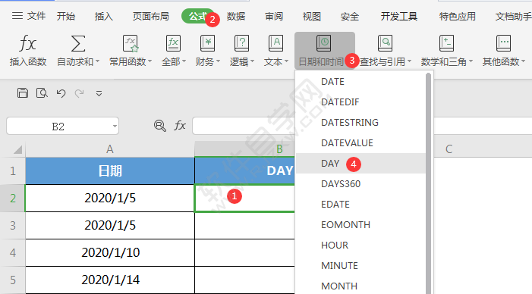Open the hamburger menu beside 文件
The height and width of the screenshot is (294, 532).
point(17,16)
